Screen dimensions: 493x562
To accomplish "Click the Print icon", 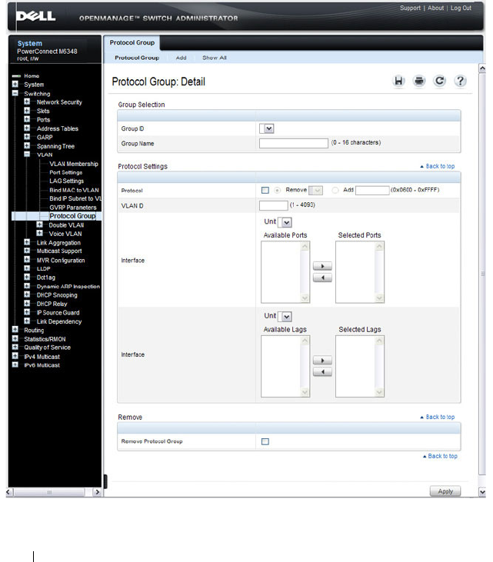I will coord(419,81).
